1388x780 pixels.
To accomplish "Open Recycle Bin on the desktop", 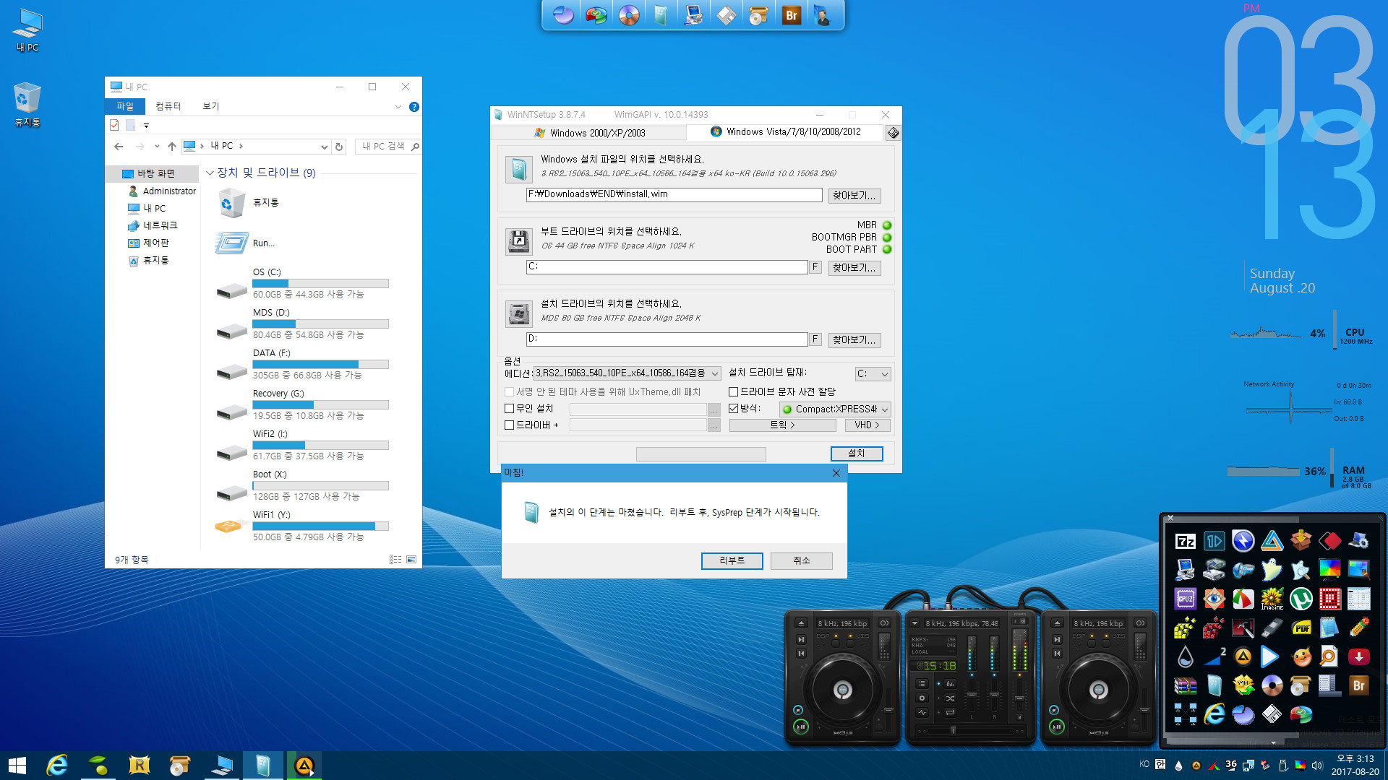I will pos(27,105).
